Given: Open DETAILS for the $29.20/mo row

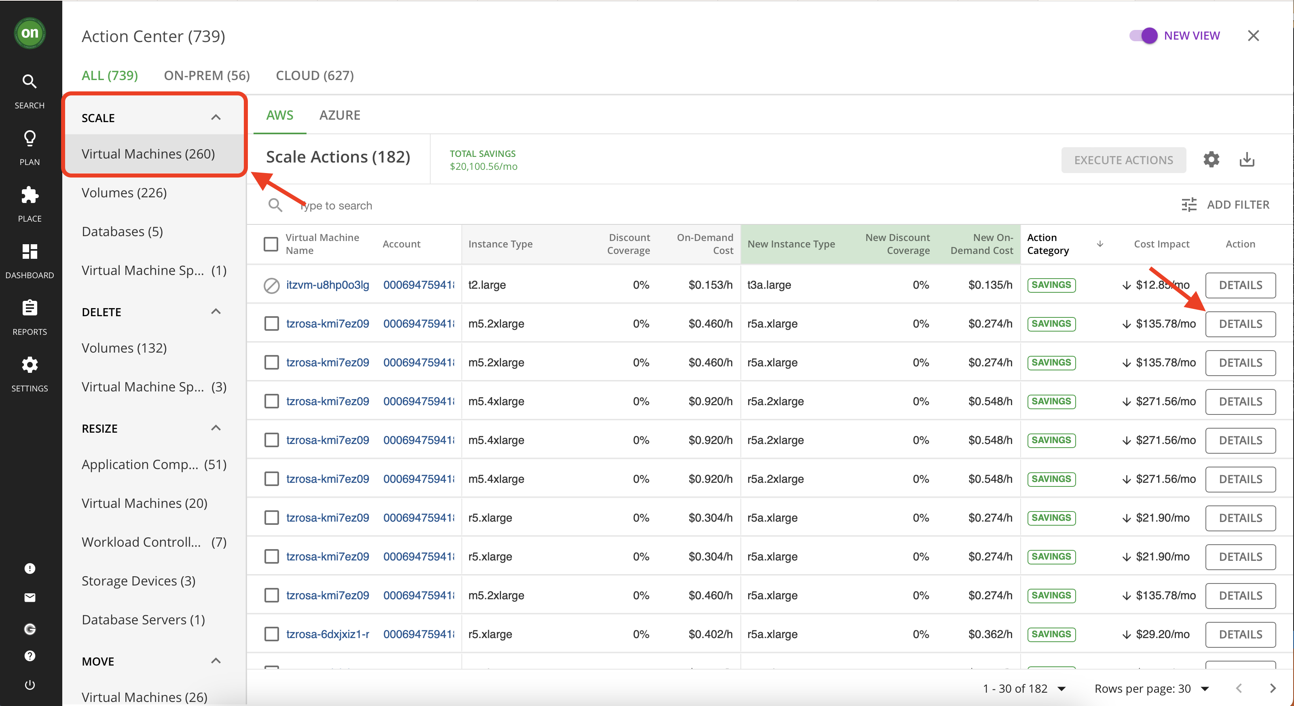Looking at the screenshot, I should click(x=1240, y=634).
